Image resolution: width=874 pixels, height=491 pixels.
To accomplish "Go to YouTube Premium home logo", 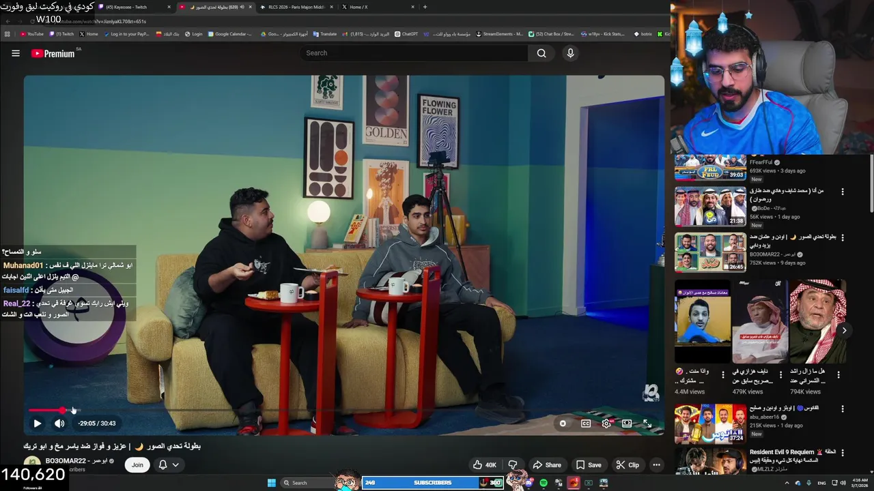I will pyautogui.click(x=53, y=53).
